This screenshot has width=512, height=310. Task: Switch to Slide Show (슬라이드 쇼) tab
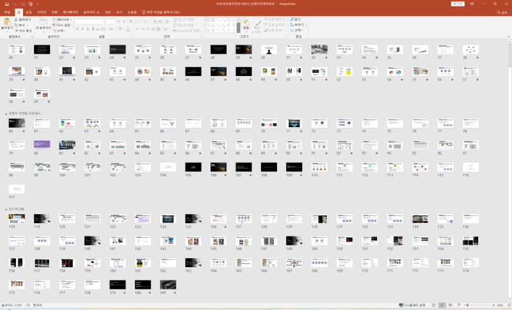point(91,12)
